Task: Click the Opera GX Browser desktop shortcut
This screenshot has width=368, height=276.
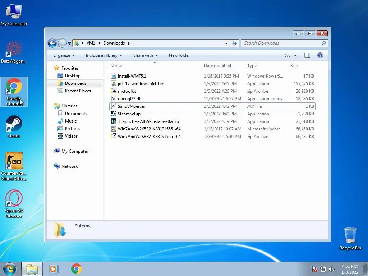Action: coord(14,204)
